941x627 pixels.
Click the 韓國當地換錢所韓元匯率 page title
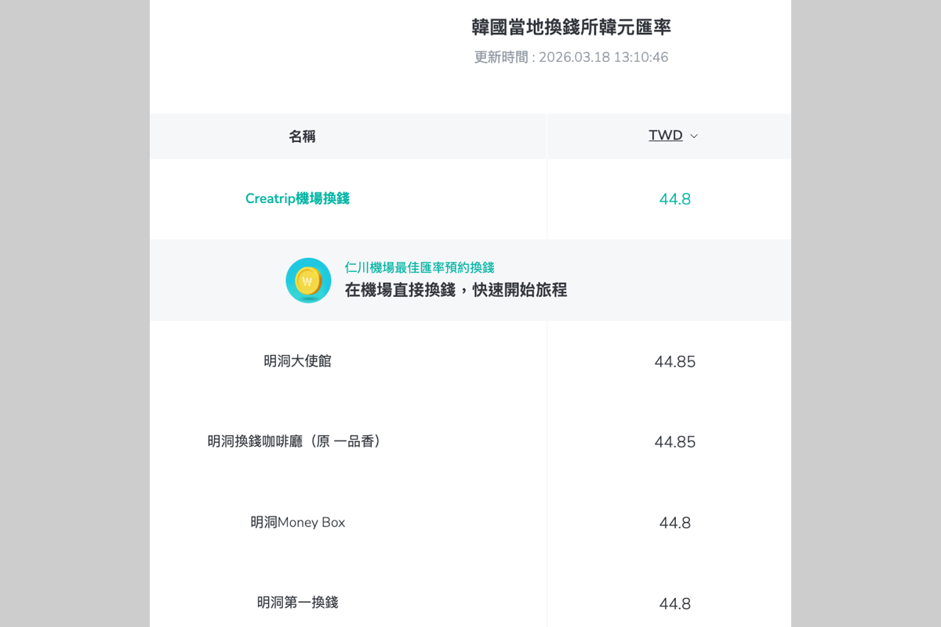pyautogui.click(x=571, y=27)
